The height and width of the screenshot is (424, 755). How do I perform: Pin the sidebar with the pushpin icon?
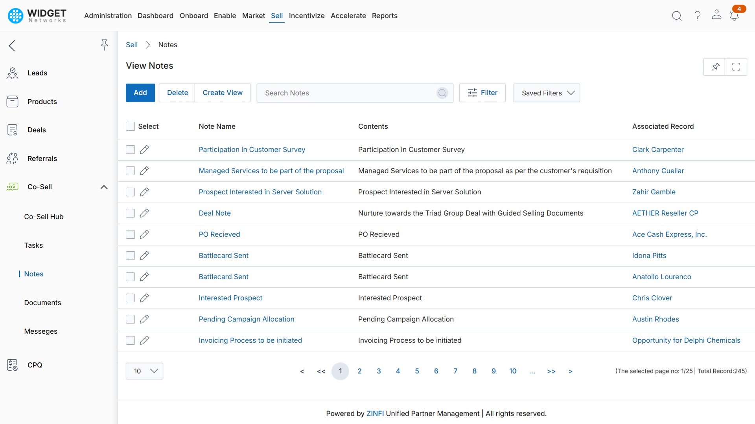104,45
